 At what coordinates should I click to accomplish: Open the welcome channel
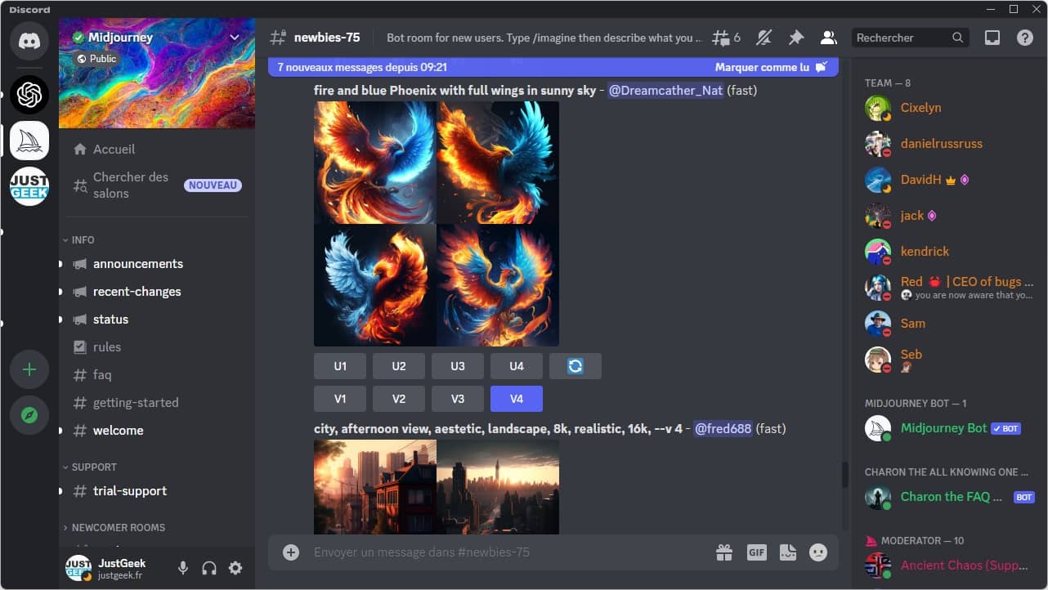point(157,431)
